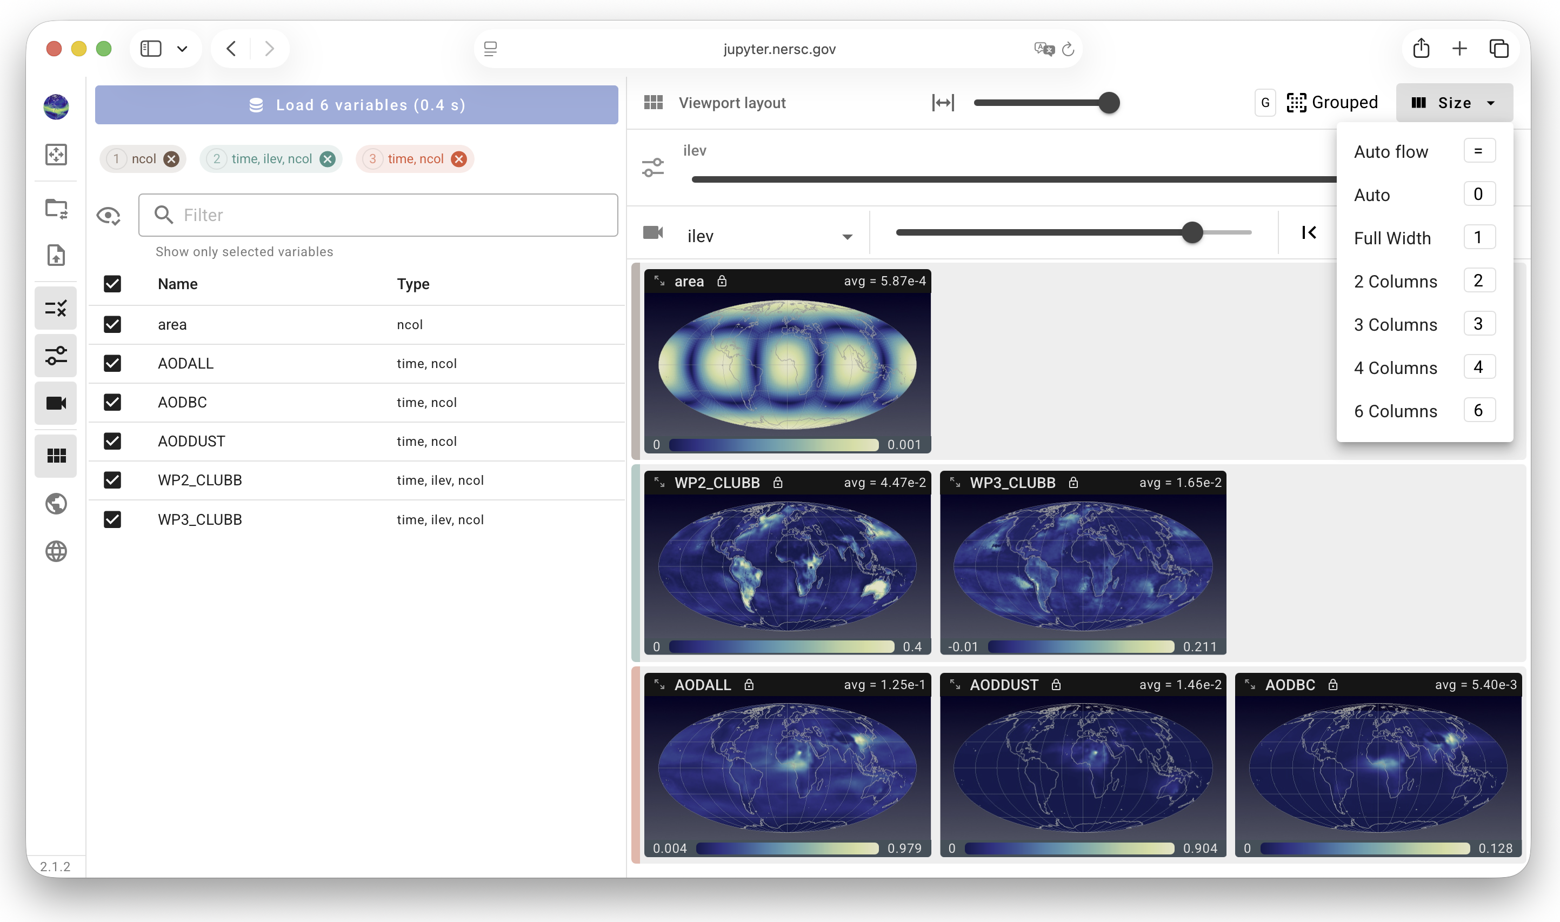Image resolution: width=1560 pixels, height=922 pixels.
Task: Select the variable selection checklist icon
Action: [x=56, y=308]
